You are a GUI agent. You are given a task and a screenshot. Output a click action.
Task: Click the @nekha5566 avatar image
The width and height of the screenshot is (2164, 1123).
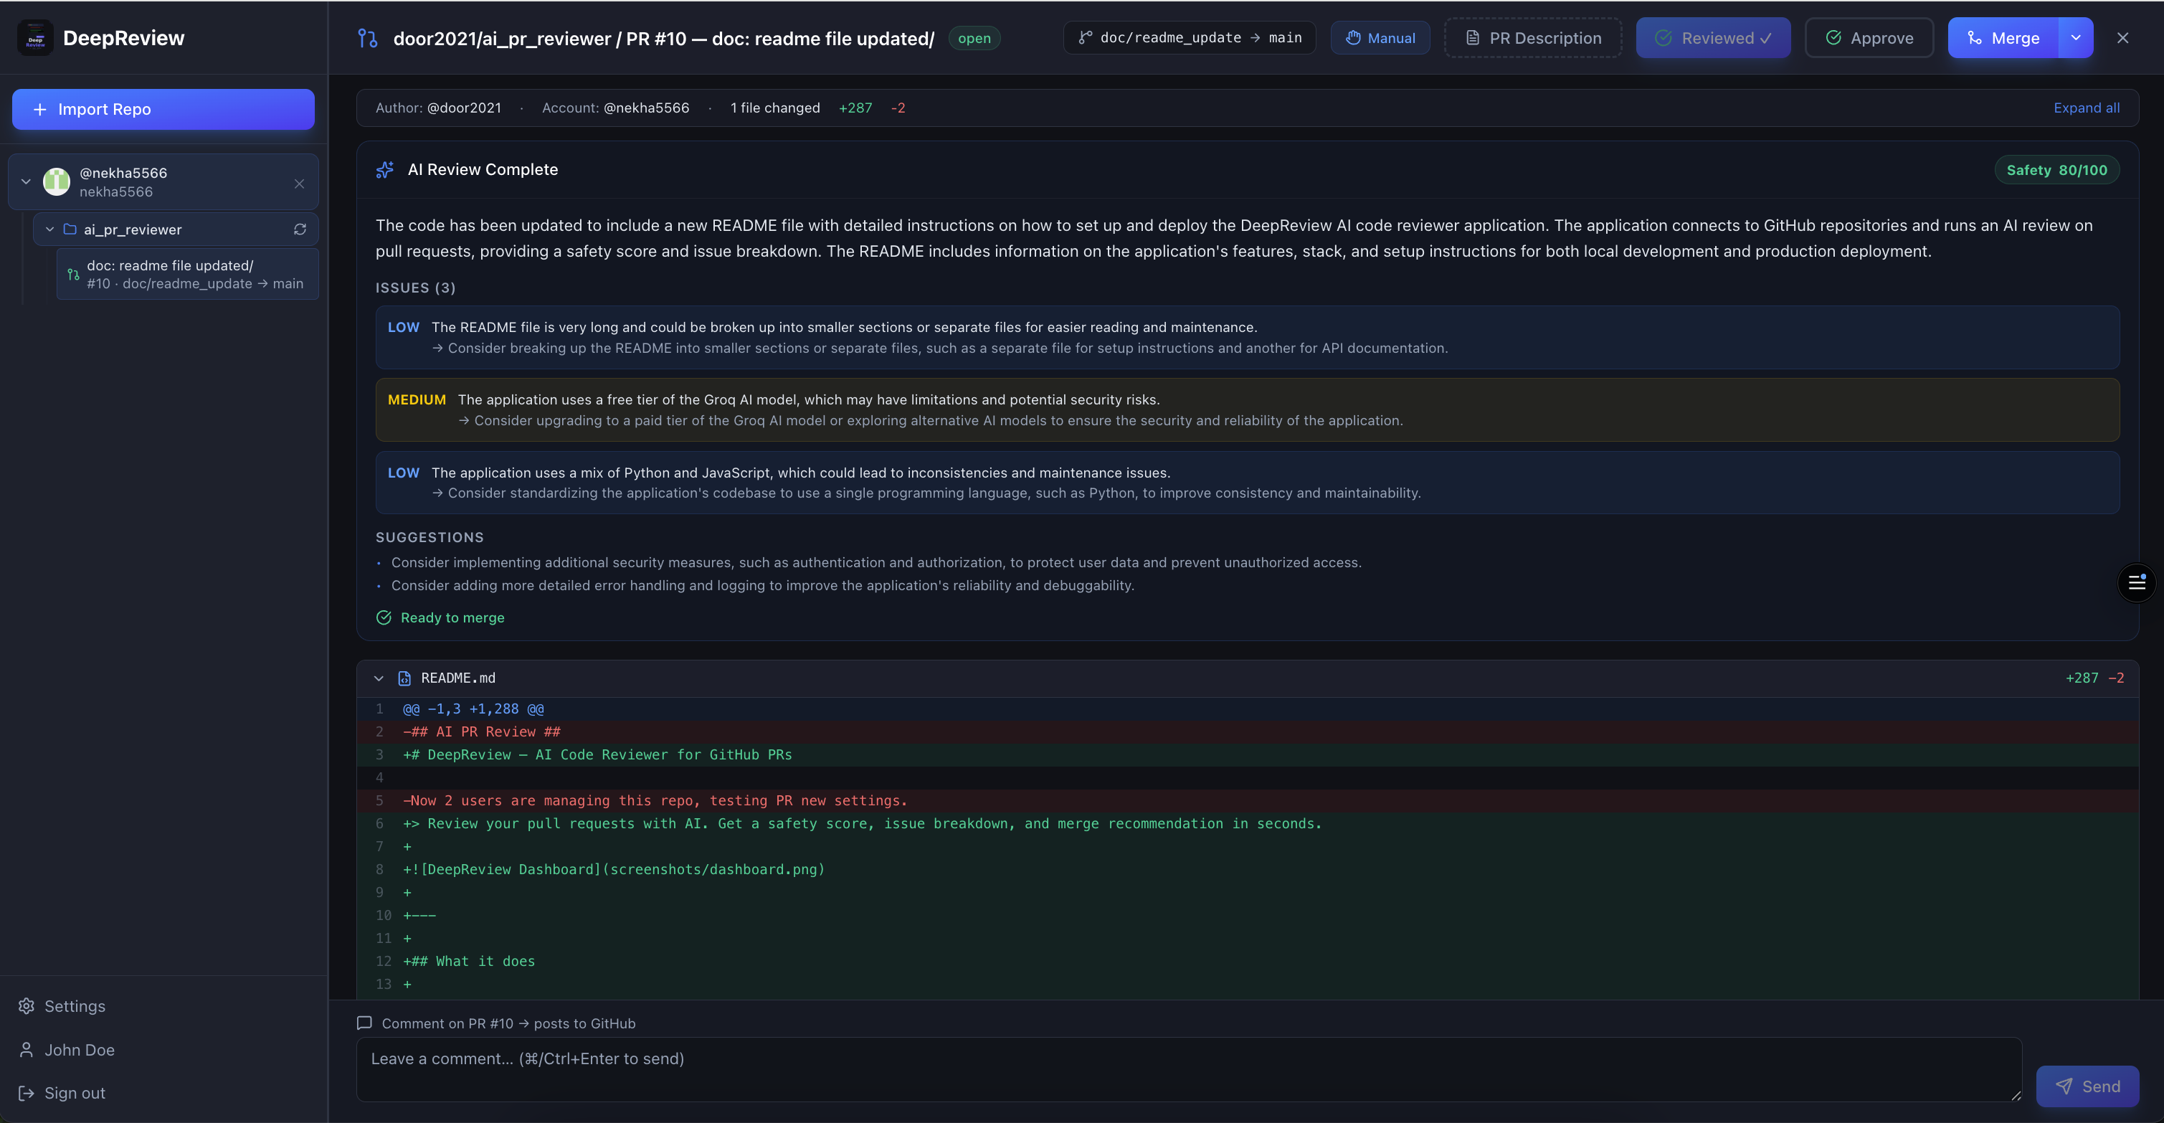tap(56, 181)
